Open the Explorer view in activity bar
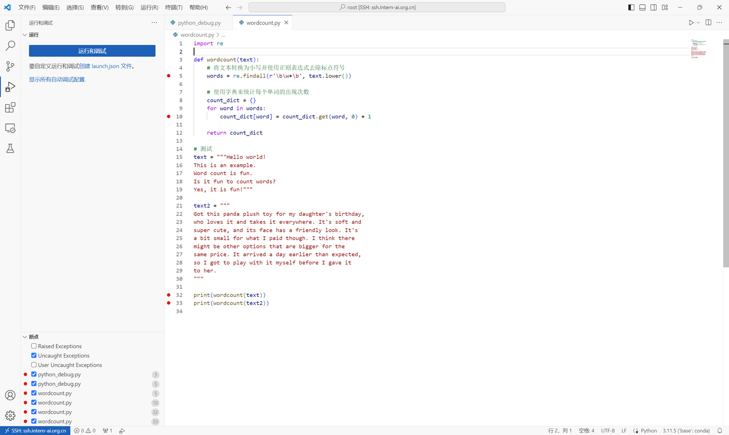The height and width of the screenshot is (435, 729). point(10,25)
